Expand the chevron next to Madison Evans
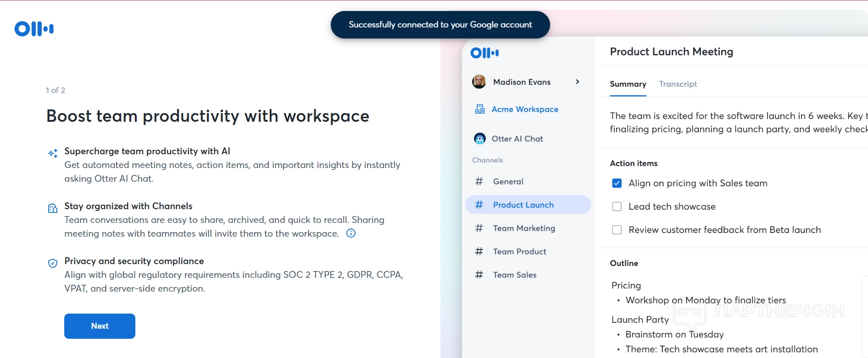This screenshot has width=868, height=358. tap(578, 82)
